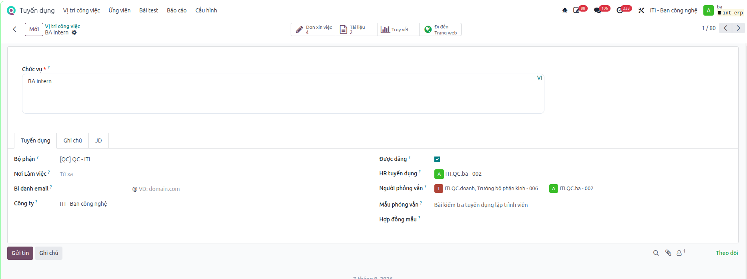Click the search messages magnifier icon
This screenshot has width=747, height=279.
point(656,253)
